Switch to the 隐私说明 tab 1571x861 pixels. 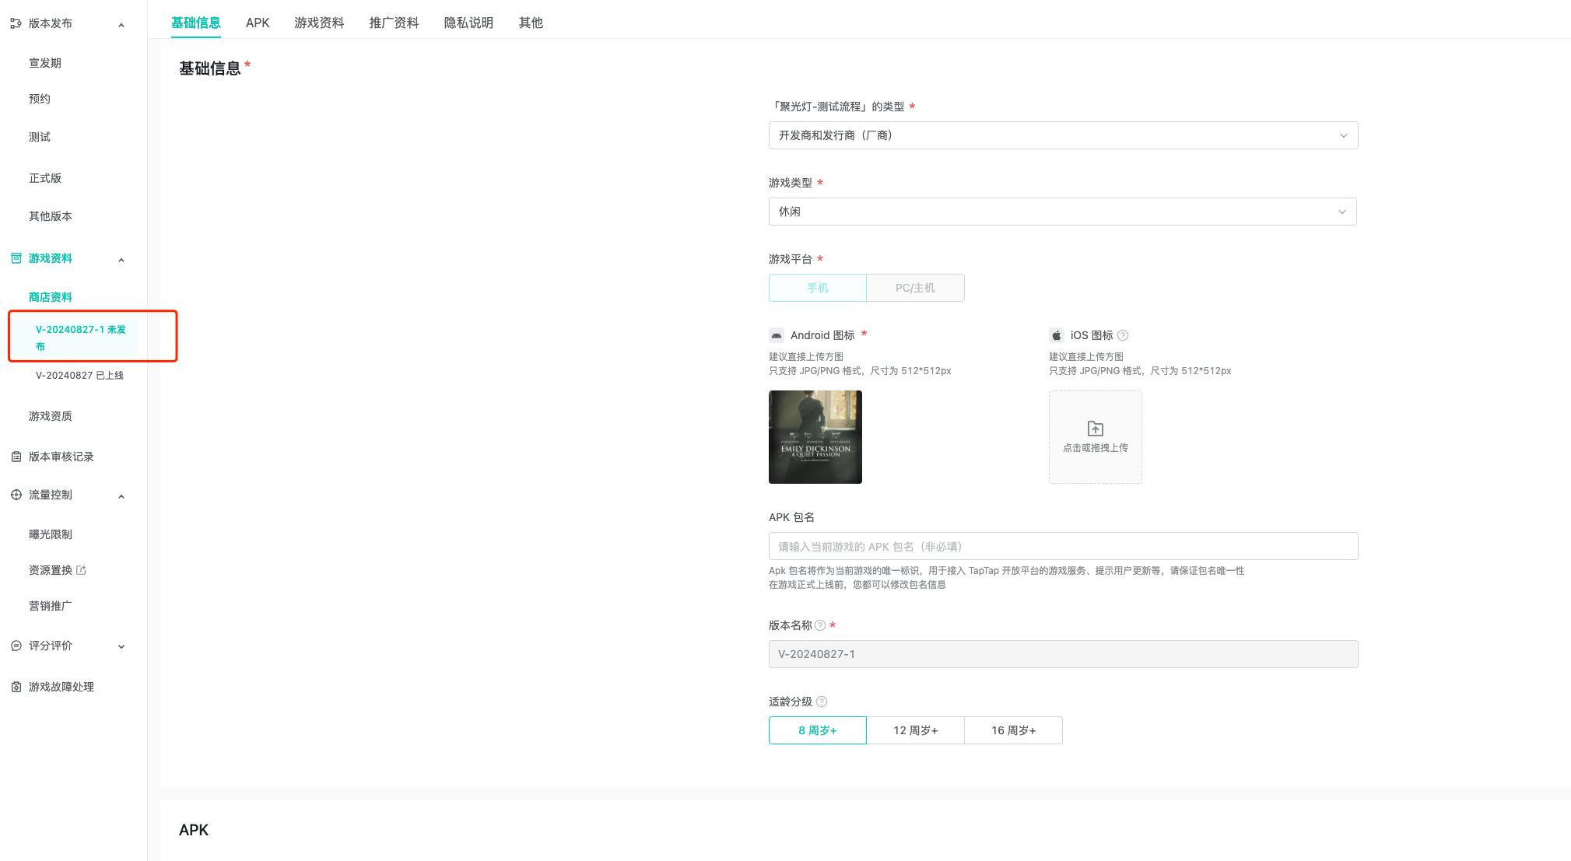coord(468,23)
